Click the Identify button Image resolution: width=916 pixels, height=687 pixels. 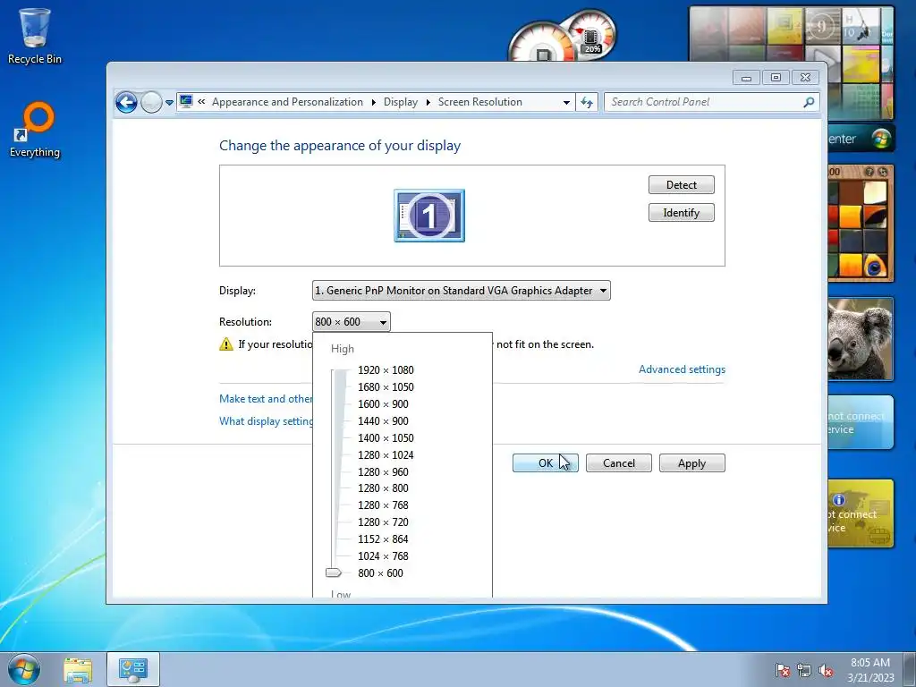click(681, 213)
